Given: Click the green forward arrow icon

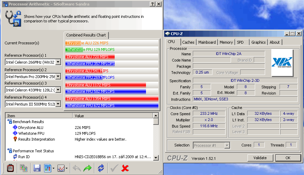Looking at the screenshot, I should click(x=87, y=168).
